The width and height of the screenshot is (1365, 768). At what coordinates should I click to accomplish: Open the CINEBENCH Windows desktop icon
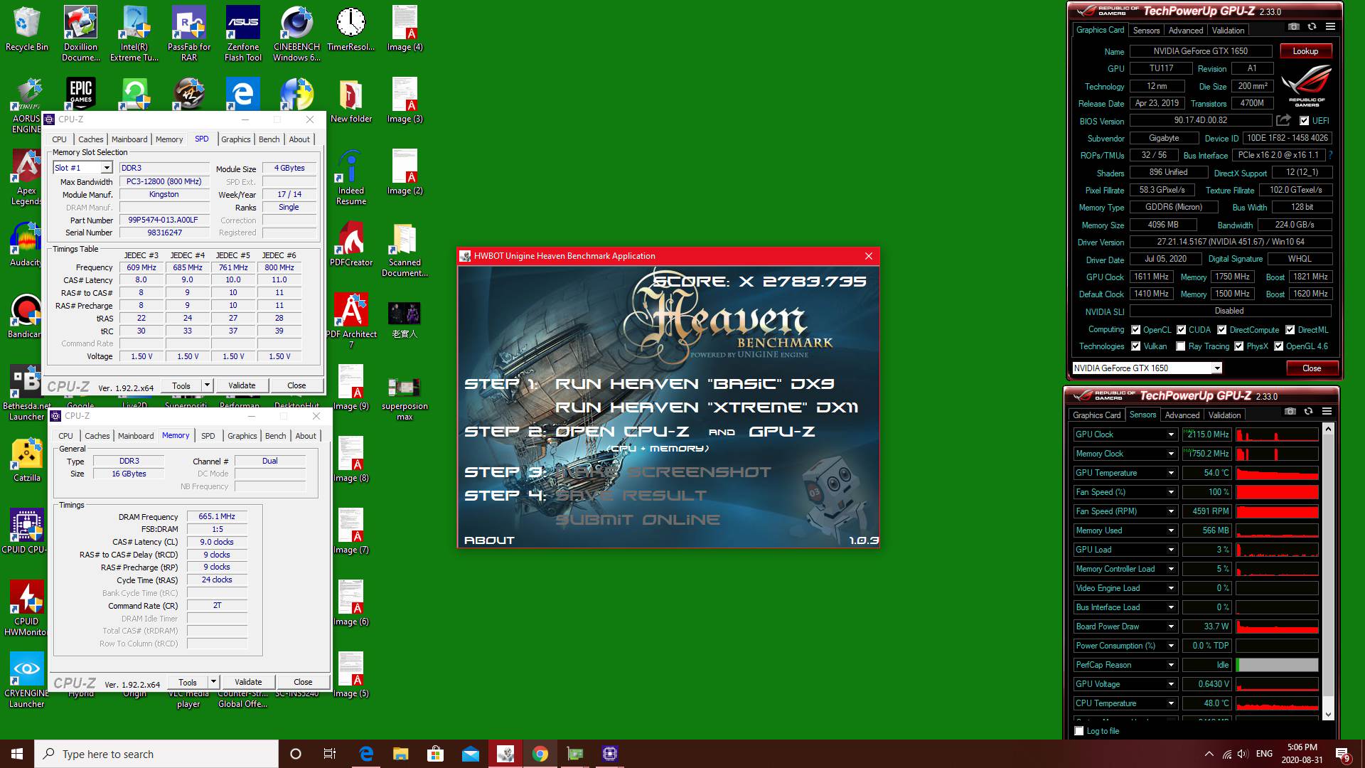tap(296, 33)
